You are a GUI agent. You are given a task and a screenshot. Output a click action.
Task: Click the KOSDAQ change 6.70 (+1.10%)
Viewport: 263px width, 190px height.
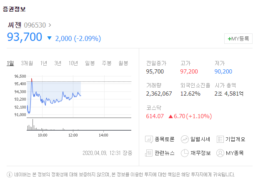193,116
